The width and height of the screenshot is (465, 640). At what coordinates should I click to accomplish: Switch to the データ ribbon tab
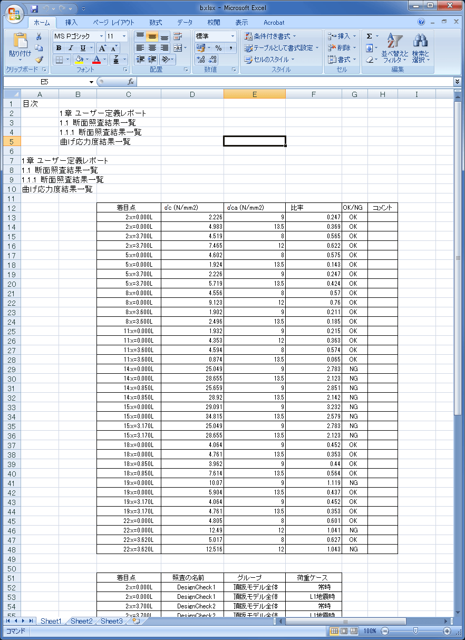click(x=185, y=23)
